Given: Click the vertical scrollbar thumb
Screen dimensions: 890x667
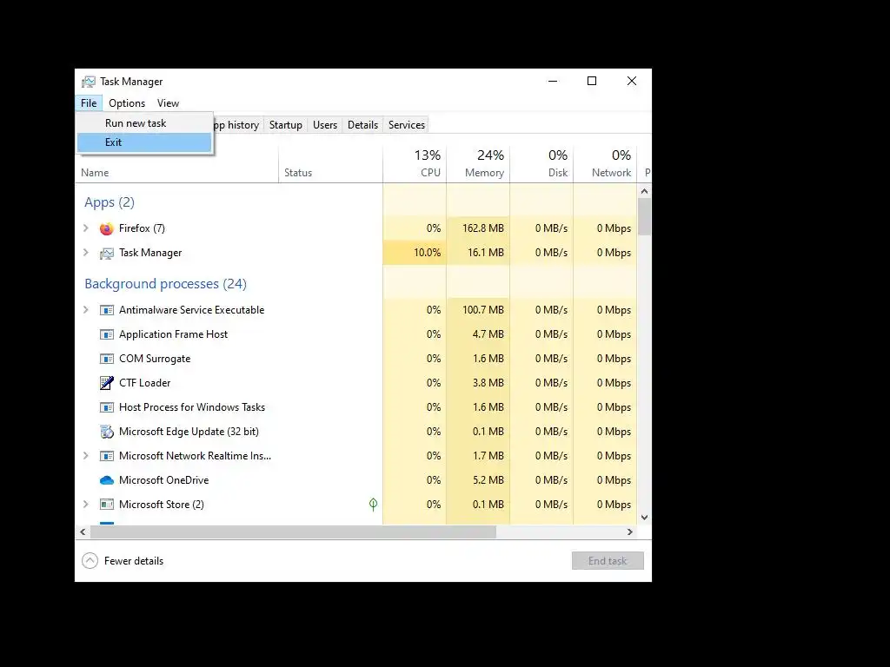Looking at the screenshot, I should click(x=644, y=216).
